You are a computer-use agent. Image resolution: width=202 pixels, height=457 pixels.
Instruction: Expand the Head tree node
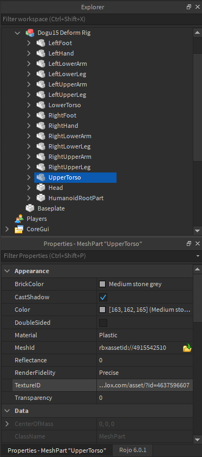[x=28, y=188]
